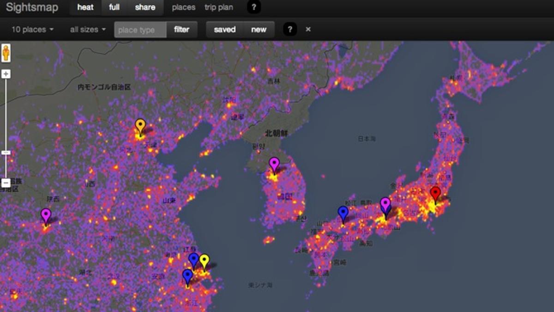Click the map zoom slider handle
This screenshot has width=554, height=312.
[x=6, y=153]
